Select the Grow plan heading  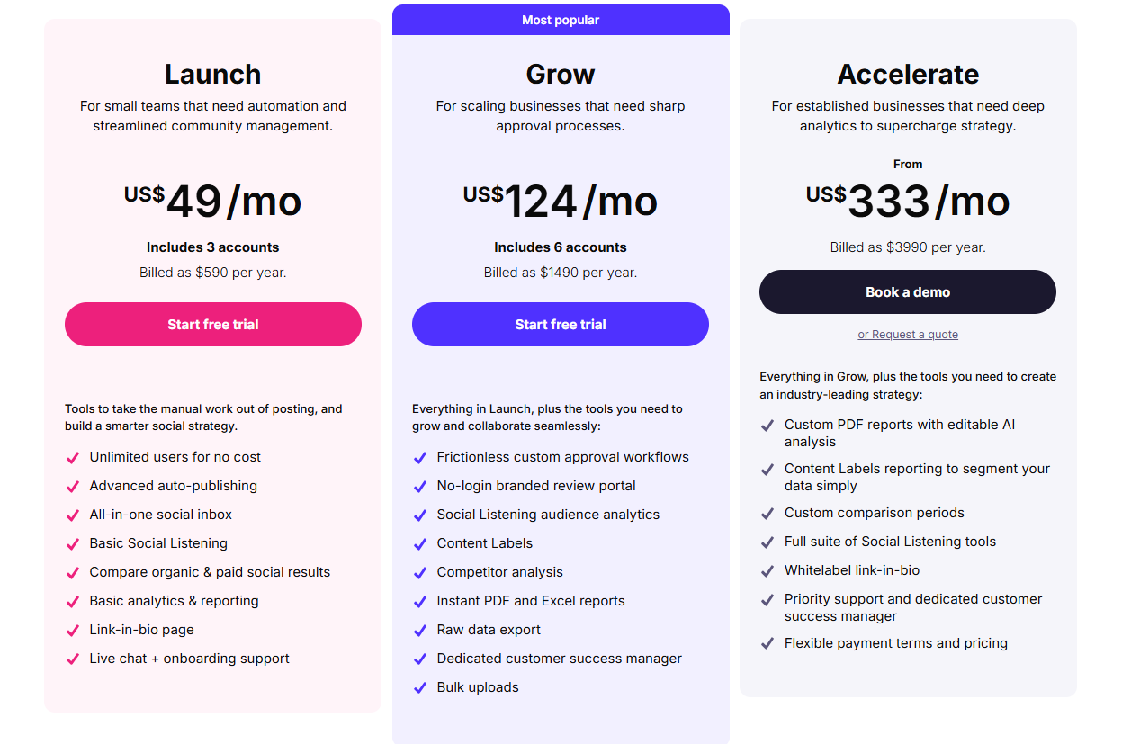point(561,74)
